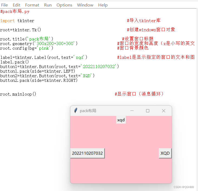
Task: Click the 'import tkinter' code line
Action: click(x=17, y=21)
